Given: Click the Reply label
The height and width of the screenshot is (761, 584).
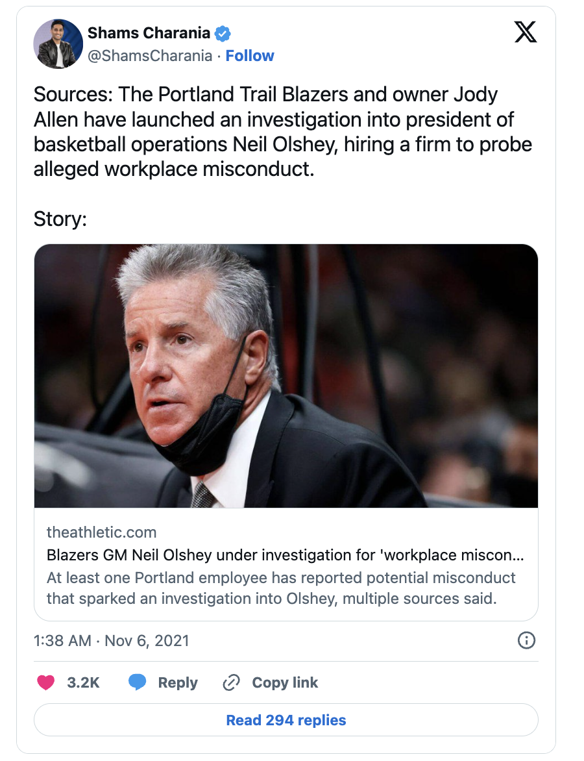Looking at the screenshot, I should [x=178, y=682].
